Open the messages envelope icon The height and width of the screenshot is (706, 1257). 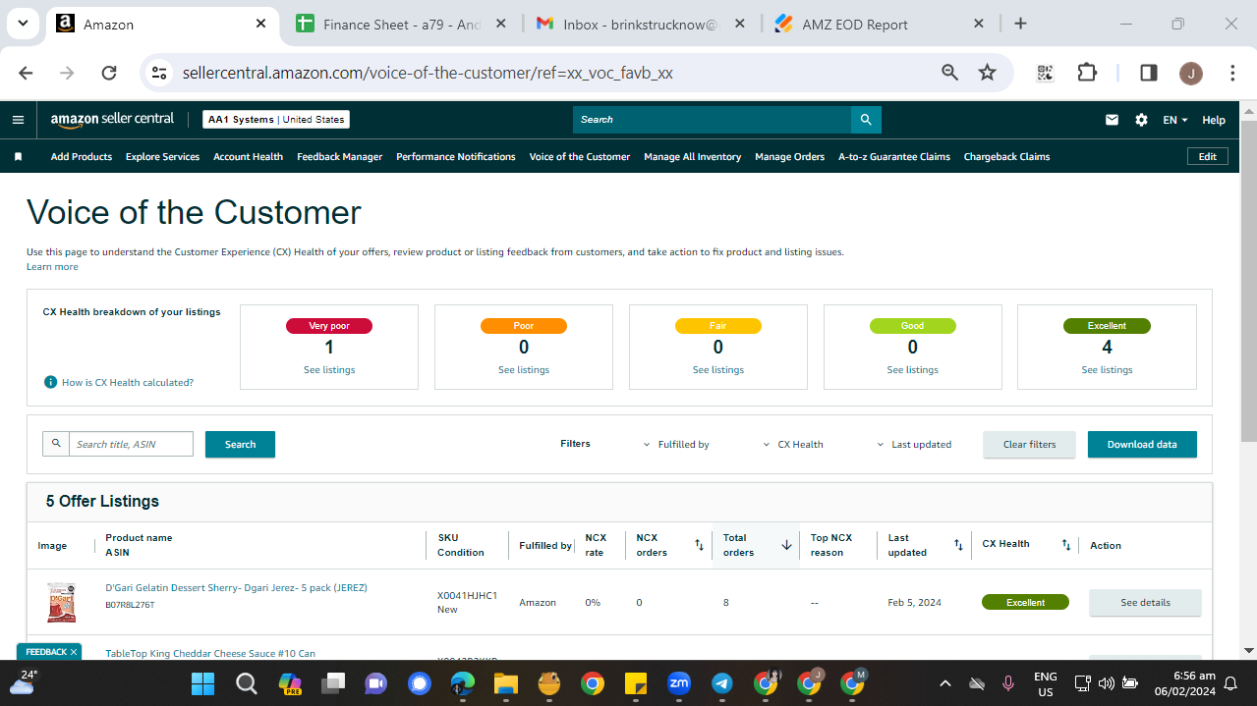(x=1112, y=120)
